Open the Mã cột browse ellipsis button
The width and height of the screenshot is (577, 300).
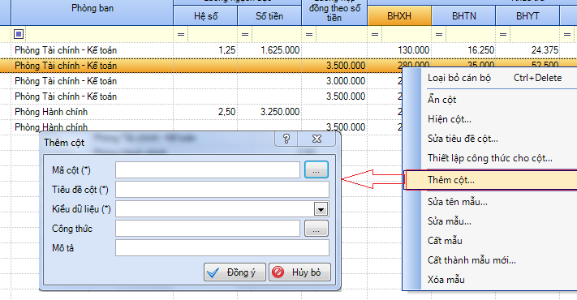pyautogui.click(x=316, y=169)
